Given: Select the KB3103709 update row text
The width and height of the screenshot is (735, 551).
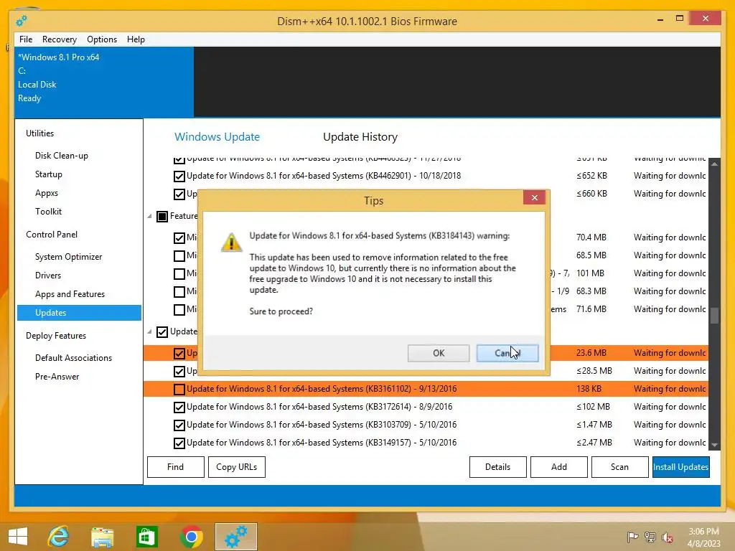Looking at the screenshot, I should coord(322,425).
